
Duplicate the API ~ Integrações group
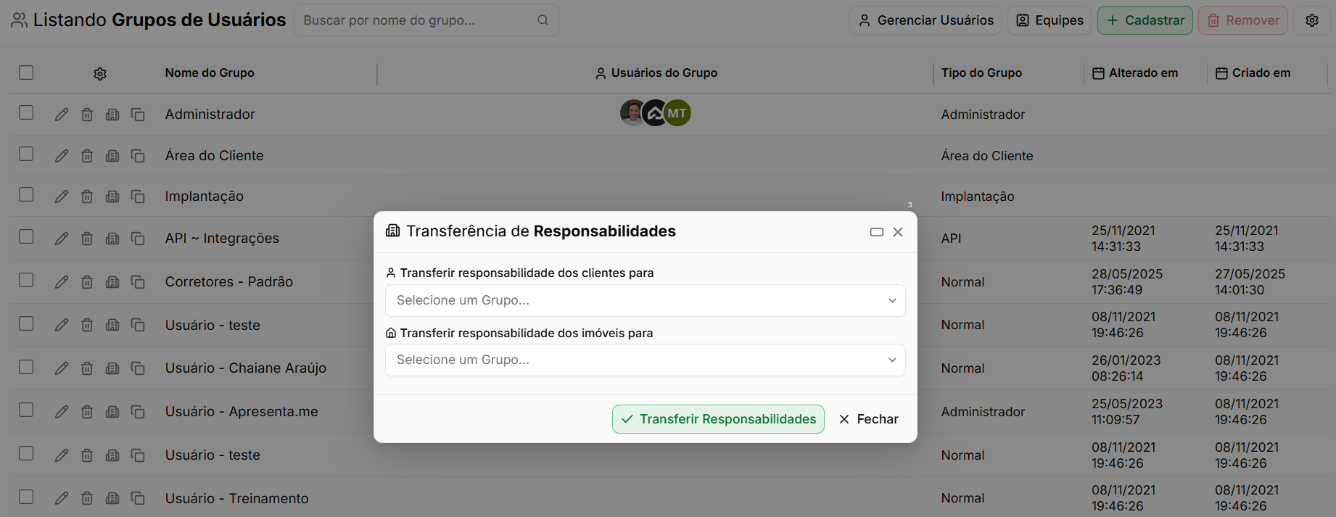[138, 239]
